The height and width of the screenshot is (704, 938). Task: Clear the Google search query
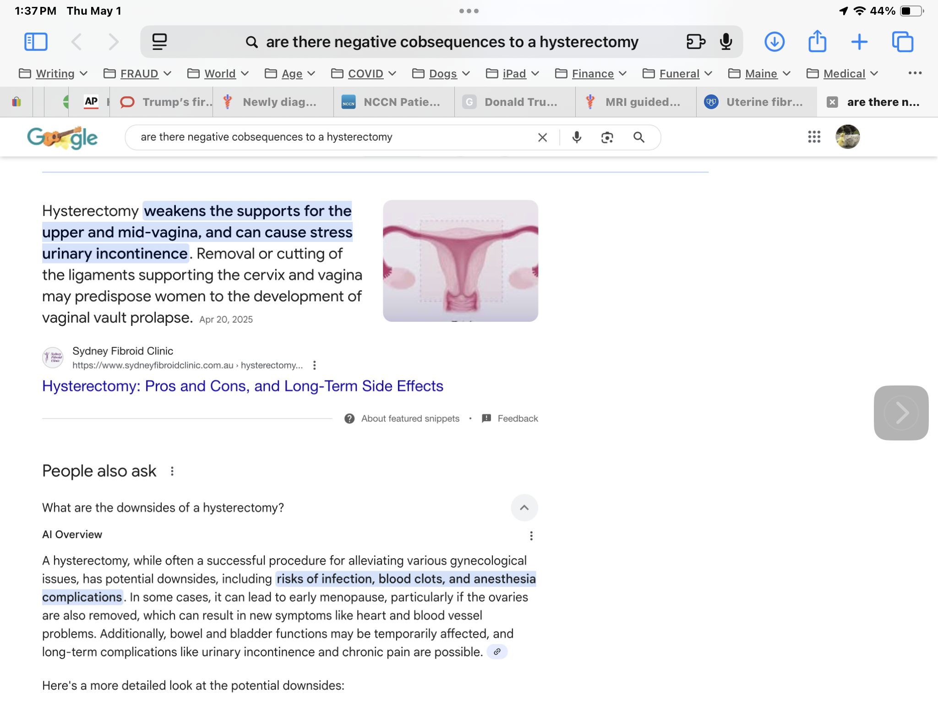(542, 137)
